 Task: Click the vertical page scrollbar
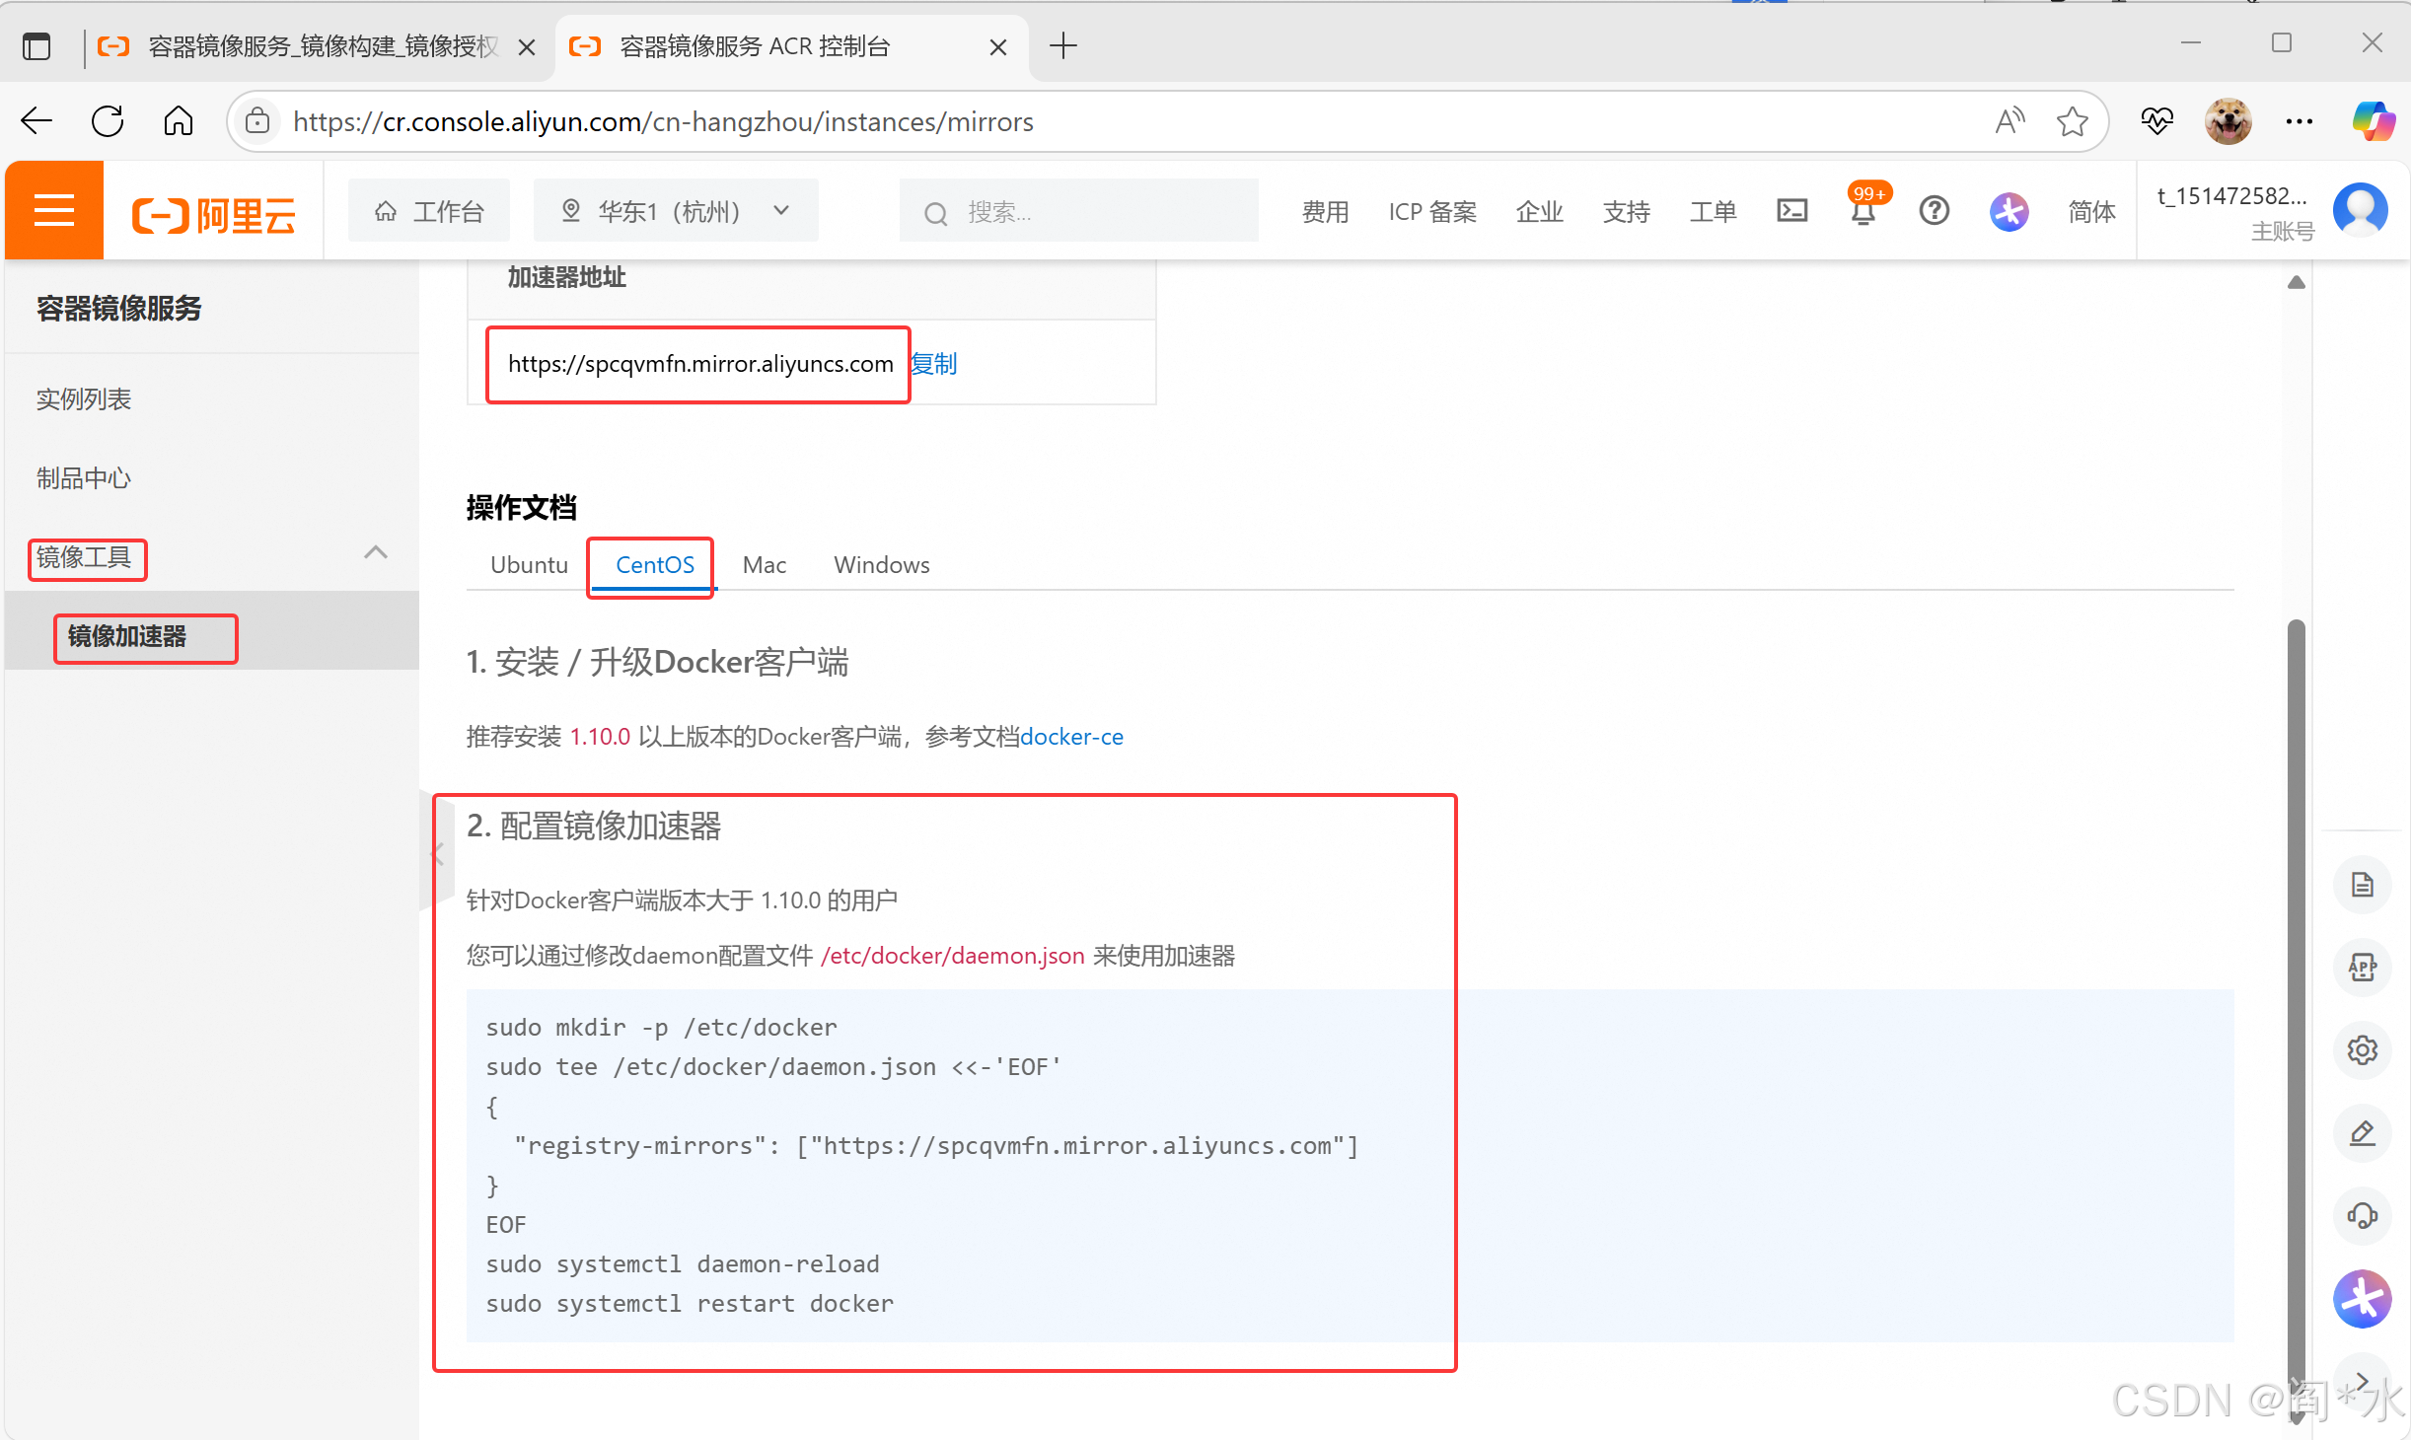[x=2296, y=986]
